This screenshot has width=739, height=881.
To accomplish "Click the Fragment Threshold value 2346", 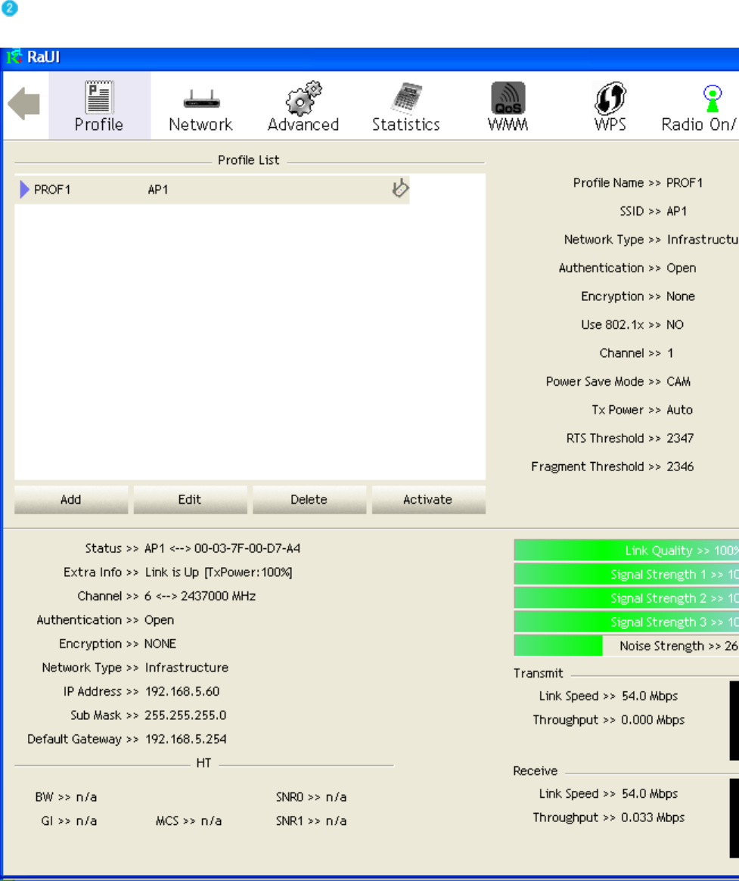I will (x=680, y=467).
